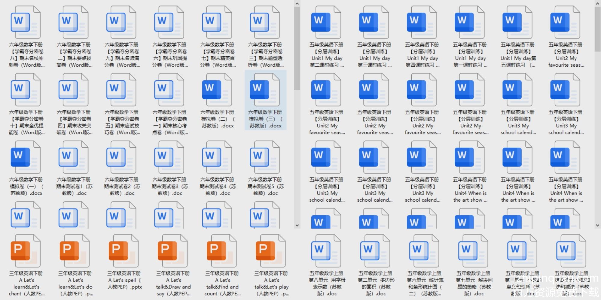
Task: Select the Word icon for 期末测试卷2（苏教版）
Action: tap(121, 157)
